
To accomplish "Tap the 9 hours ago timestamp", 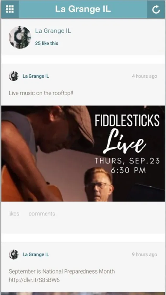I will (x=144, y=255).
